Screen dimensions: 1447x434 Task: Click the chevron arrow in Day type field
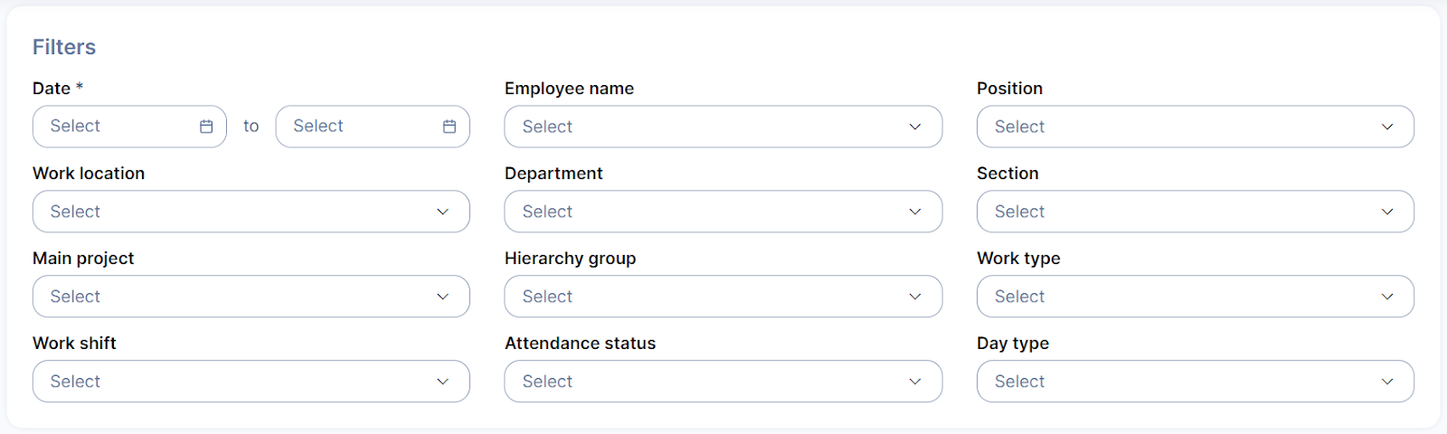(1387, 382)
